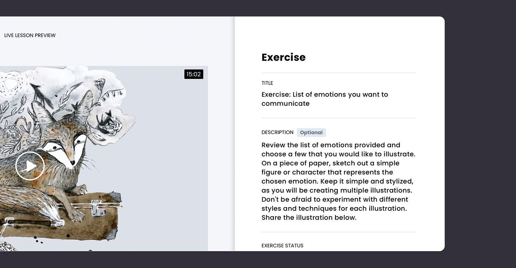Click the 'Review the list of emotions' line

click(331, 145)
